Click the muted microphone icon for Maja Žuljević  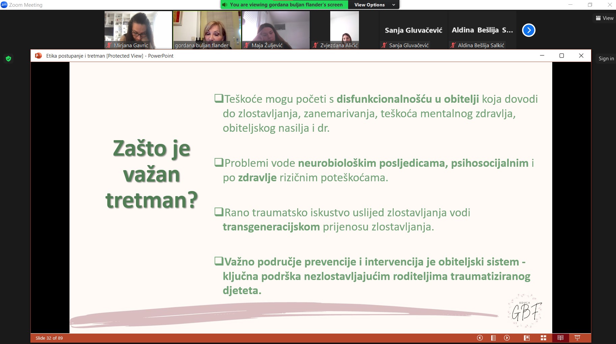coord(247,45)
